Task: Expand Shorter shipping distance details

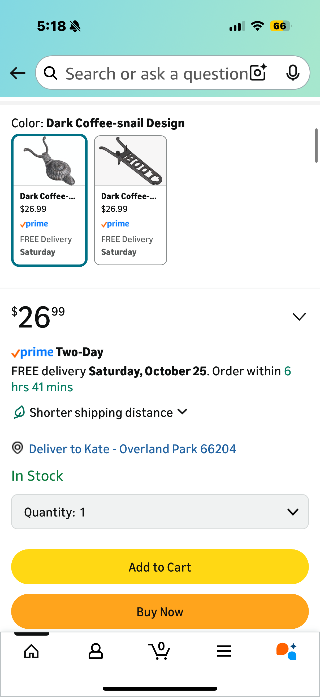Action: [183, 412]
